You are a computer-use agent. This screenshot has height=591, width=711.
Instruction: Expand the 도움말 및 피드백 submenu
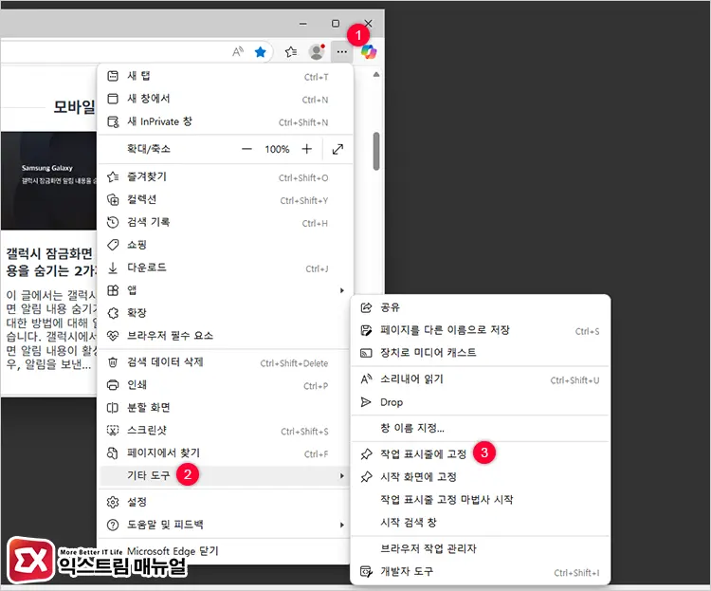coord(225,525)
